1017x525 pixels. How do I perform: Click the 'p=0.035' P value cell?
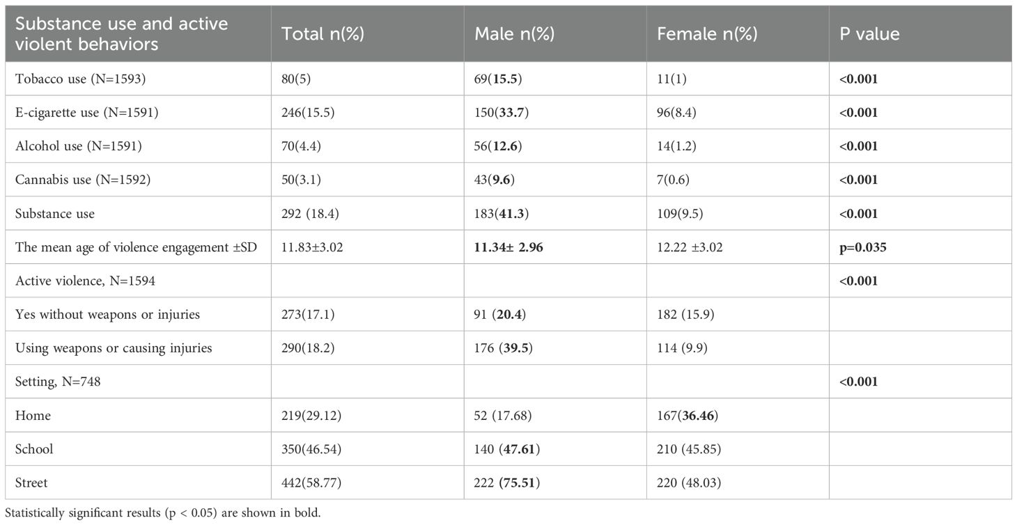click(864, 247)
